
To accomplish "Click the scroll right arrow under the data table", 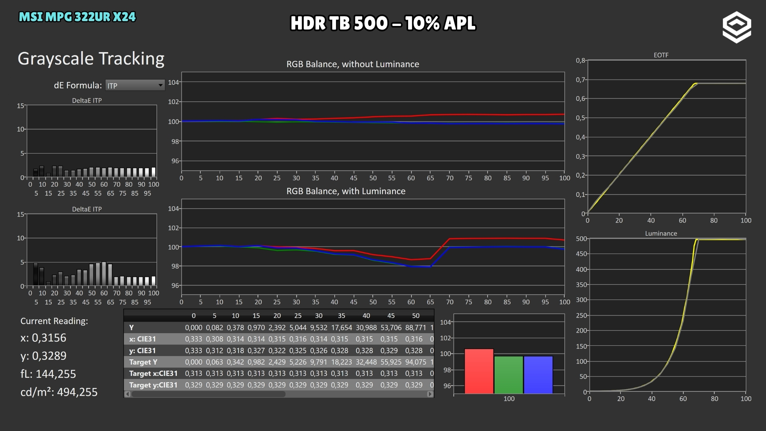I will point(430,394).
